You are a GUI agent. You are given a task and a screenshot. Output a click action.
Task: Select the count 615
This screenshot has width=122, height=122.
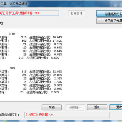24,72
